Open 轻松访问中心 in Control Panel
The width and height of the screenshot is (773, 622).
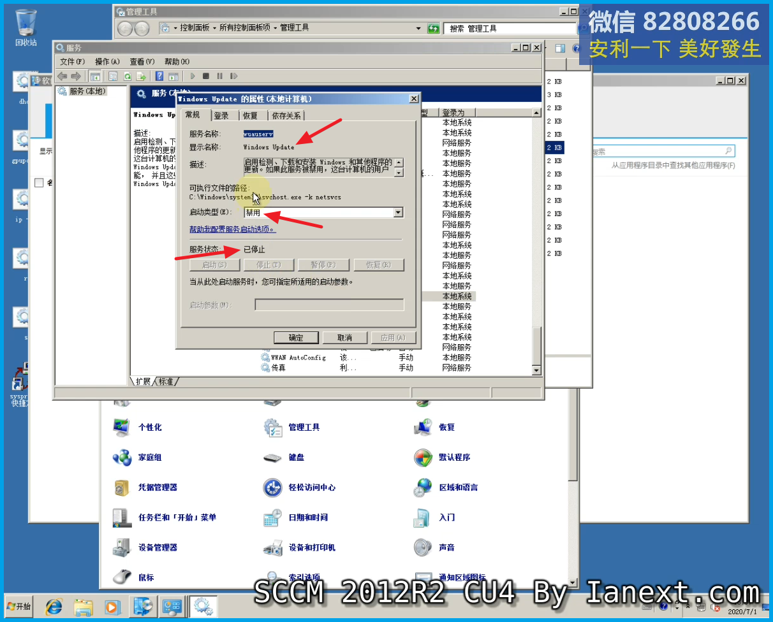[x=311, y=487]
